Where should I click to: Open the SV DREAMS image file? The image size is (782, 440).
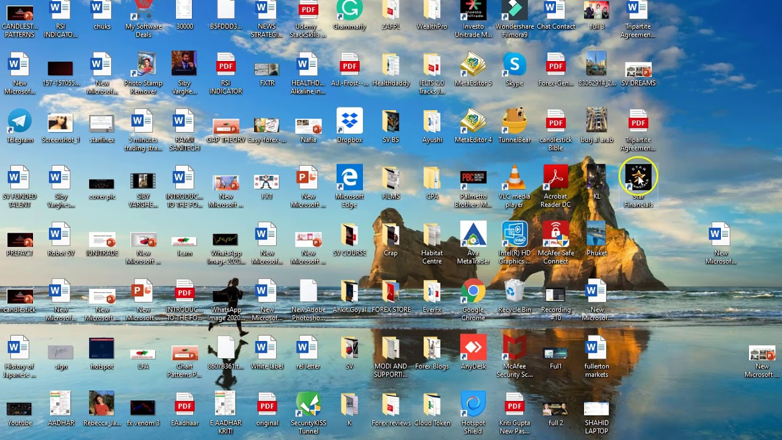[x=638, y=73]
